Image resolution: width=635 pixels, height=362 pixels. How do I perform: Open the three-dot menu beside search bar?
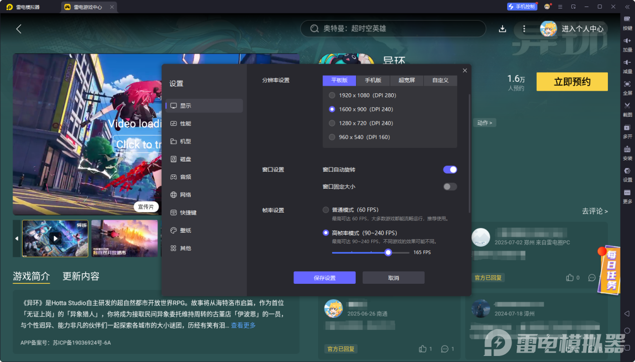(524, 29)
